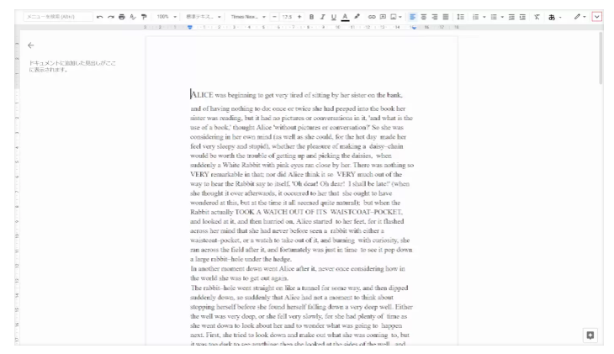Toggle bold formatting

click(311, 16)
